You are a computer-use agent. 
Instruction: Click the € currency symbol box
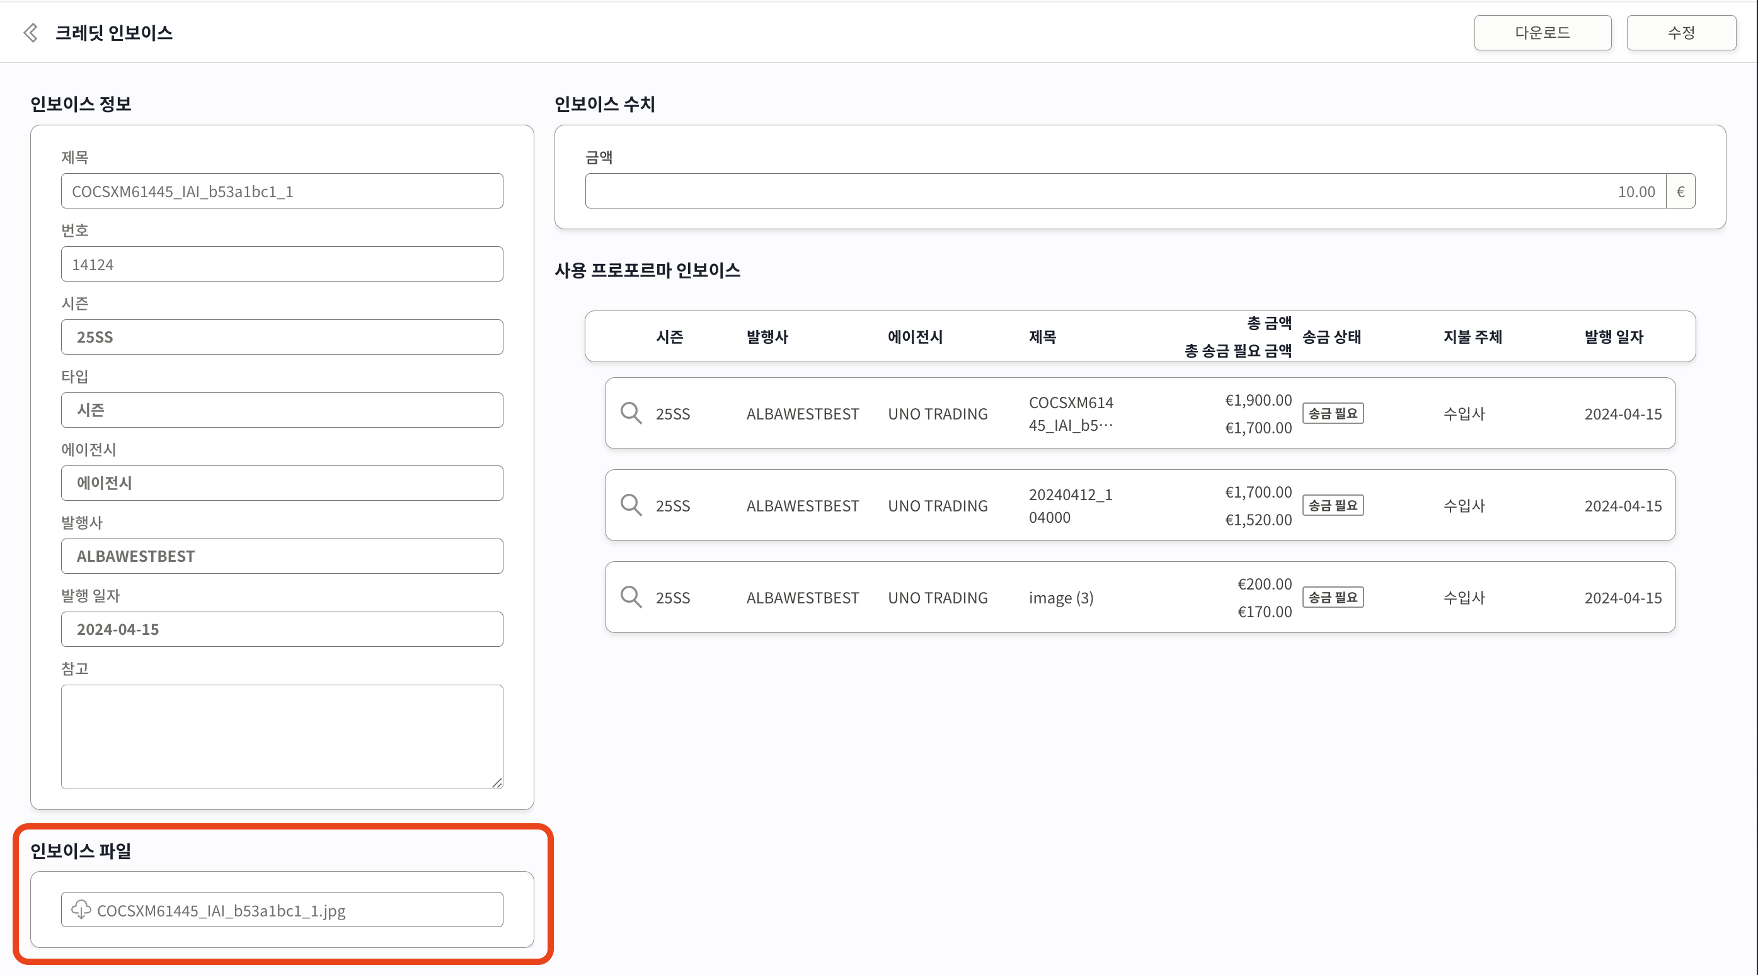pos(1681,191)
